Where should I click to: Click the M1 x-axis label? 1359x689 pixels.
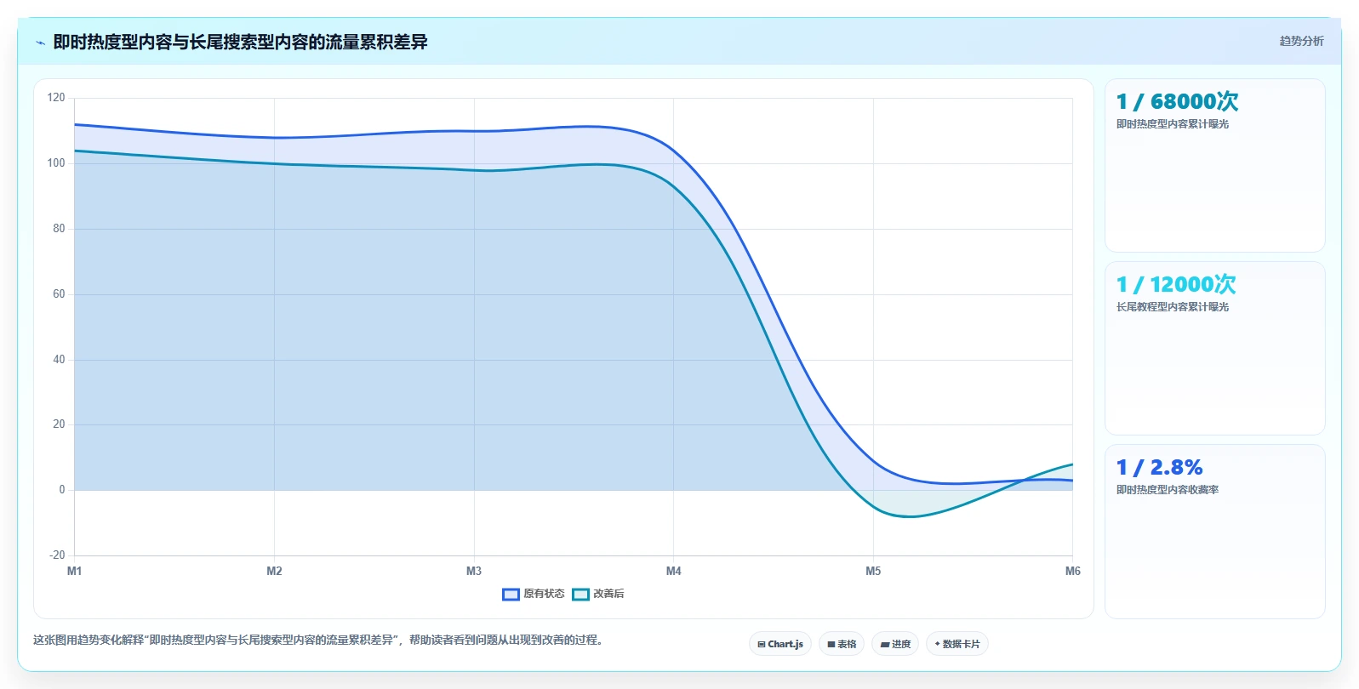pos(75,571)
